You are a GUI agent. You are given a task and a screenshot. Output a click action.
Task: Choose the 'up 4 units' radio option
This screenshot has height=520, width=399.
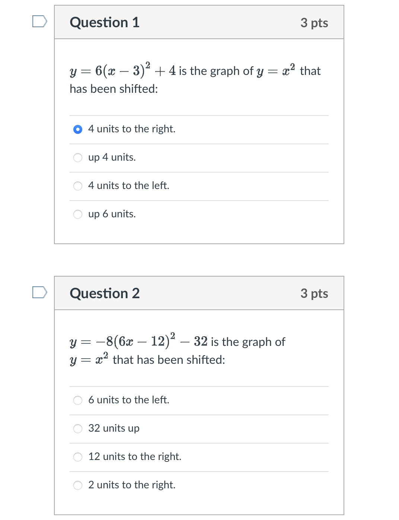pos(78,158)
